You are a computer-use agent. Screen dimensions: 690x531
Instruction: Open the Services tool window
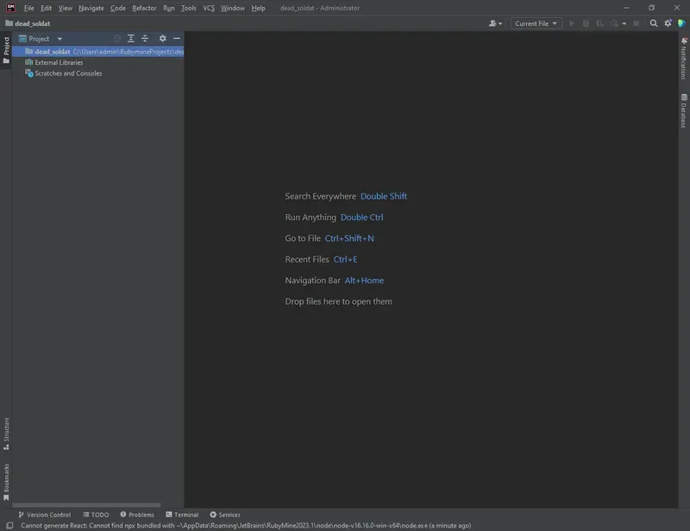coord(225,514)
